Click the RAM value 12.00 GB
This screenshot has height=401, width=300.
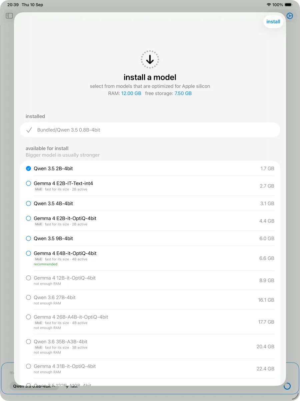pyautogui.click(x=131, y=94)
